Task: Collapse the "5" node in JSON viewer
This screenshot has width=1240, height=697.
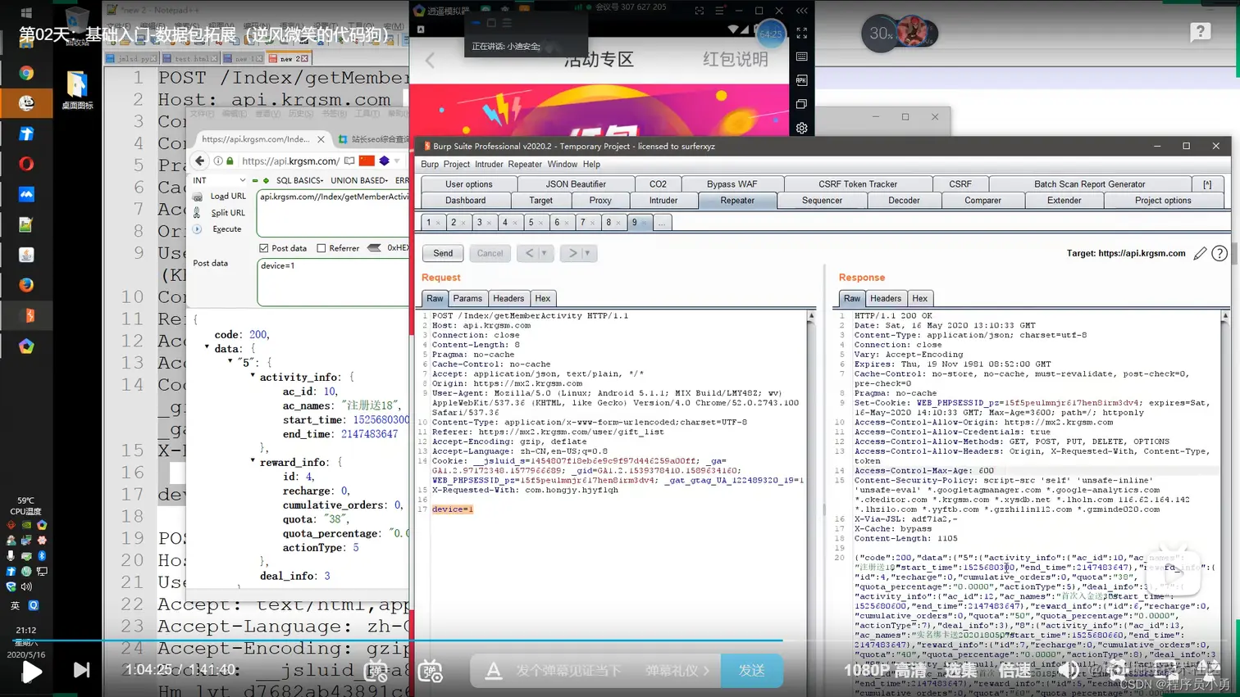Action: (x=230, y=361)
